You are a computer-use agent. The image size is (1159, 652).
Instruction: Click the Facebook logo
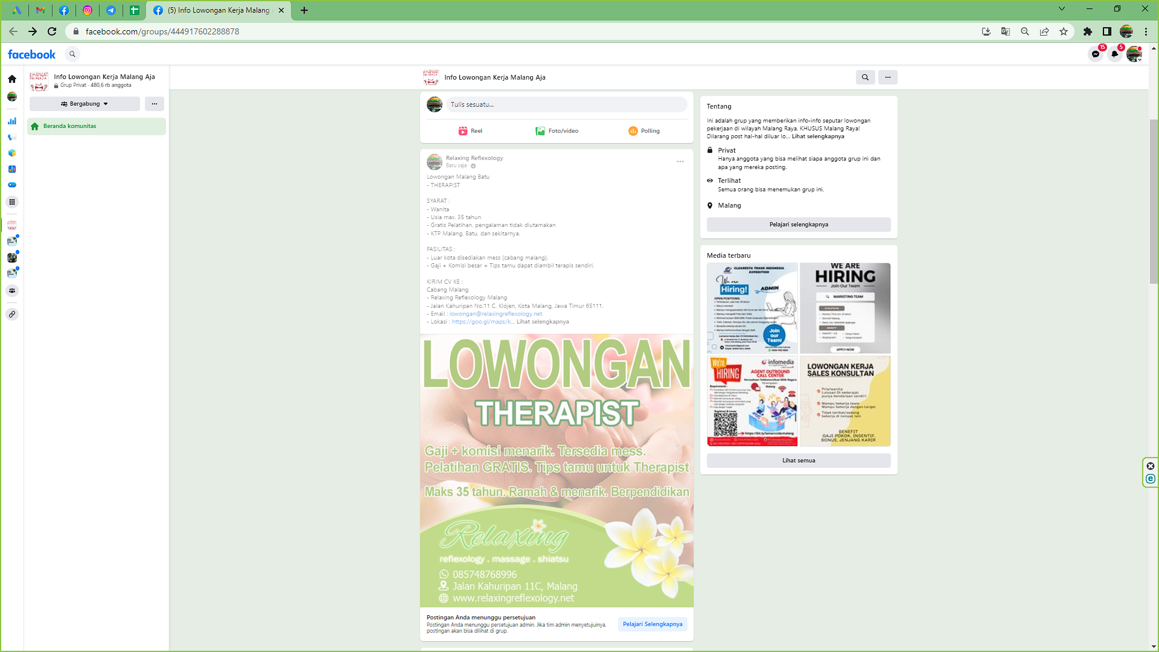[31, 54]
